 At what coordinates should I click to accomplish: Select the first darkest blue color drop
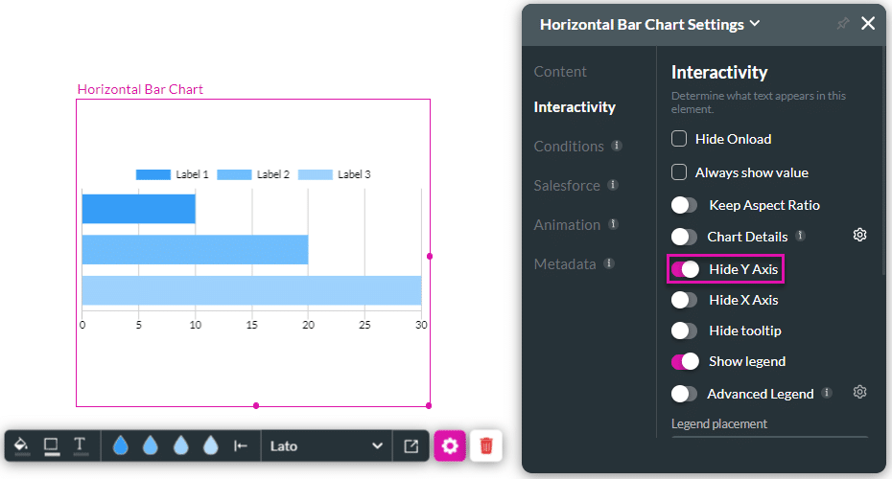point(121,445)
